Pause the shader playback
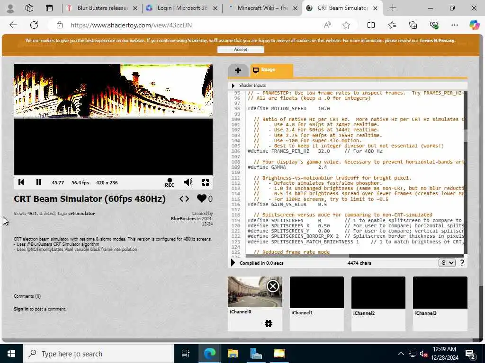485x363 pixels. point(39,182)
